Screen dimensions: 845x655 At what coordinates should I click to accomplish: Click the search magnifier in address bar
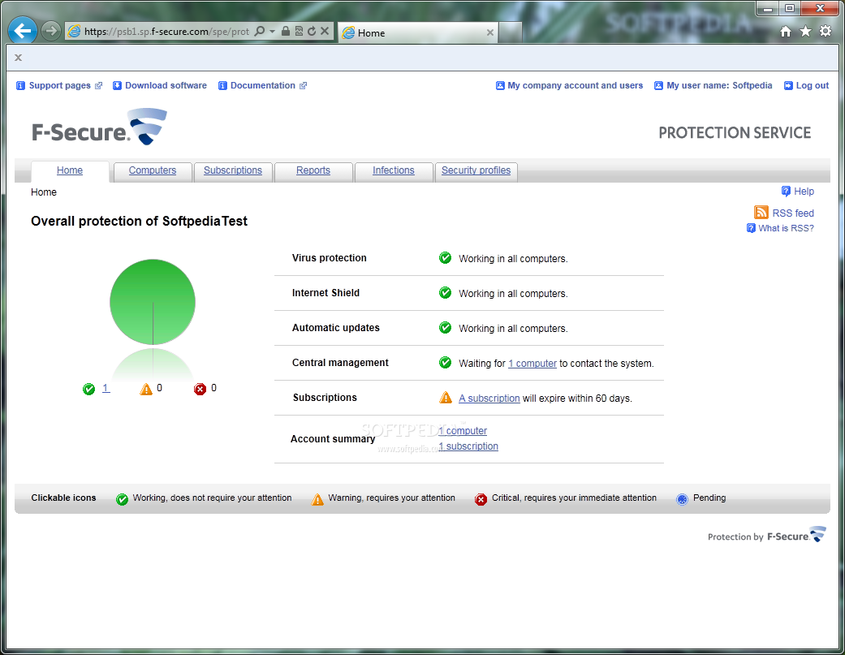[x=260, y=31]
